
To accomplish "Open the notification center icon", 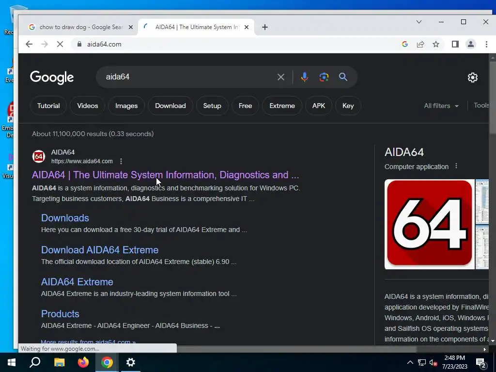I will point(480,362).
